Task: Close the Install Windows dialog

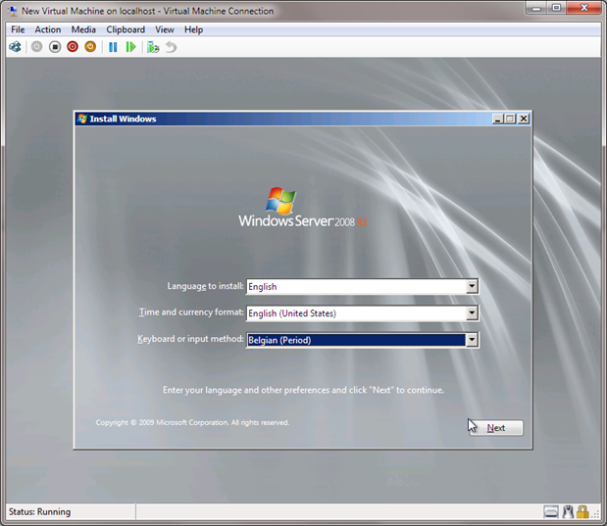Action: point(524,119)
